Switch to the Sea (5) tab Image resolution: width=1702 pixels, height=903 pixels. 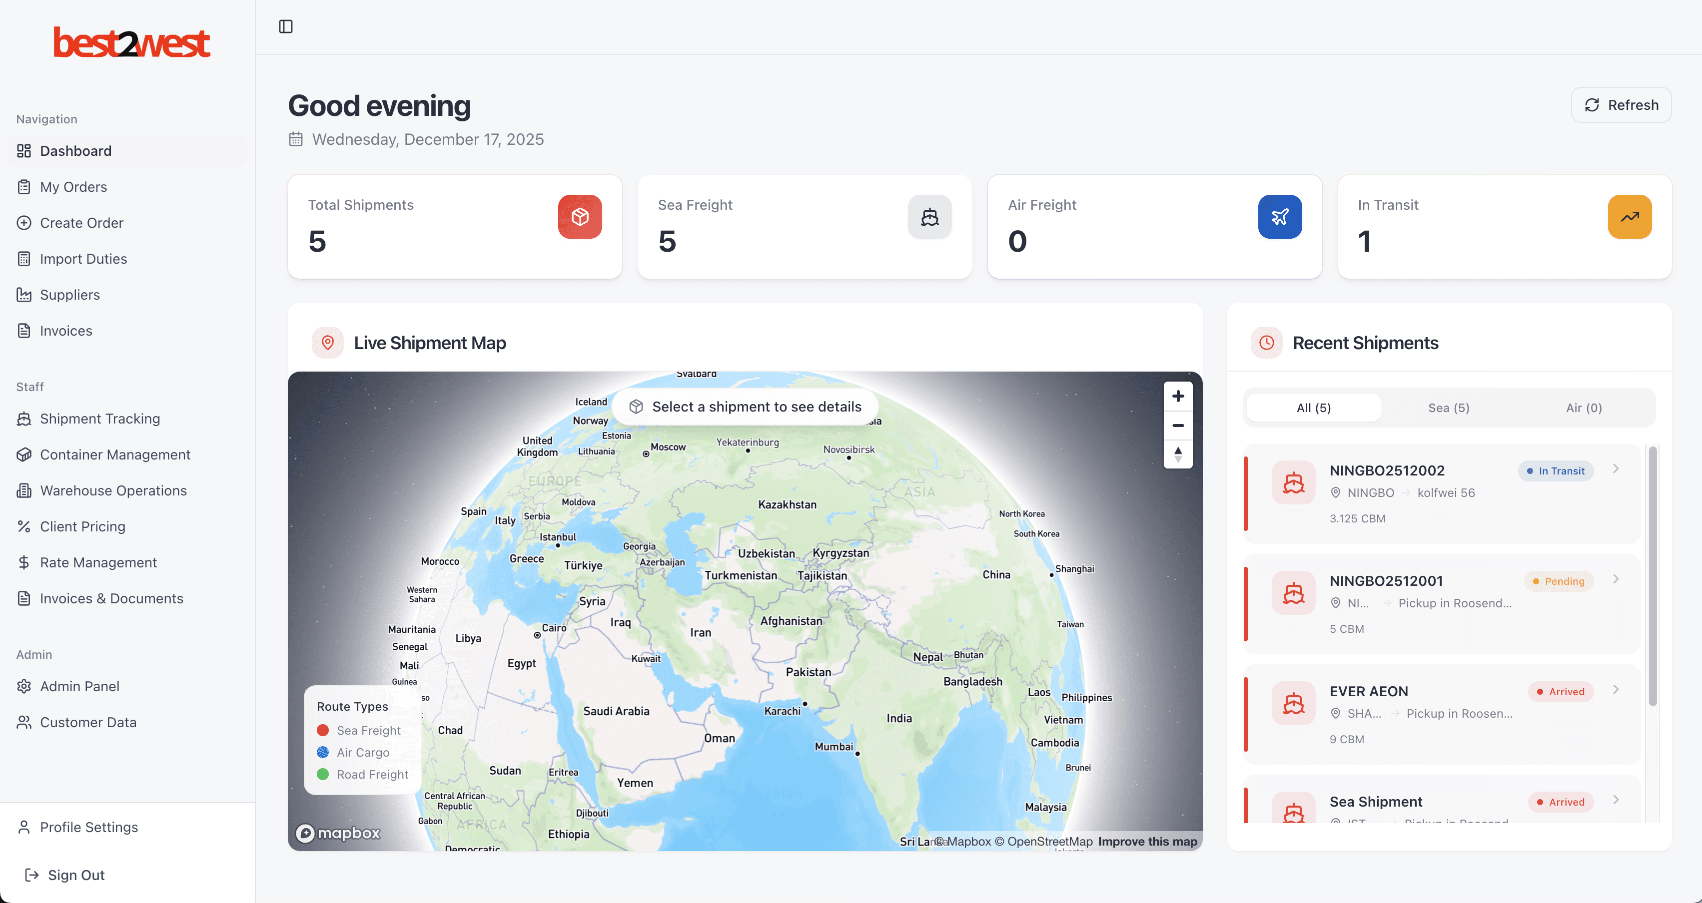point(1448,408)
